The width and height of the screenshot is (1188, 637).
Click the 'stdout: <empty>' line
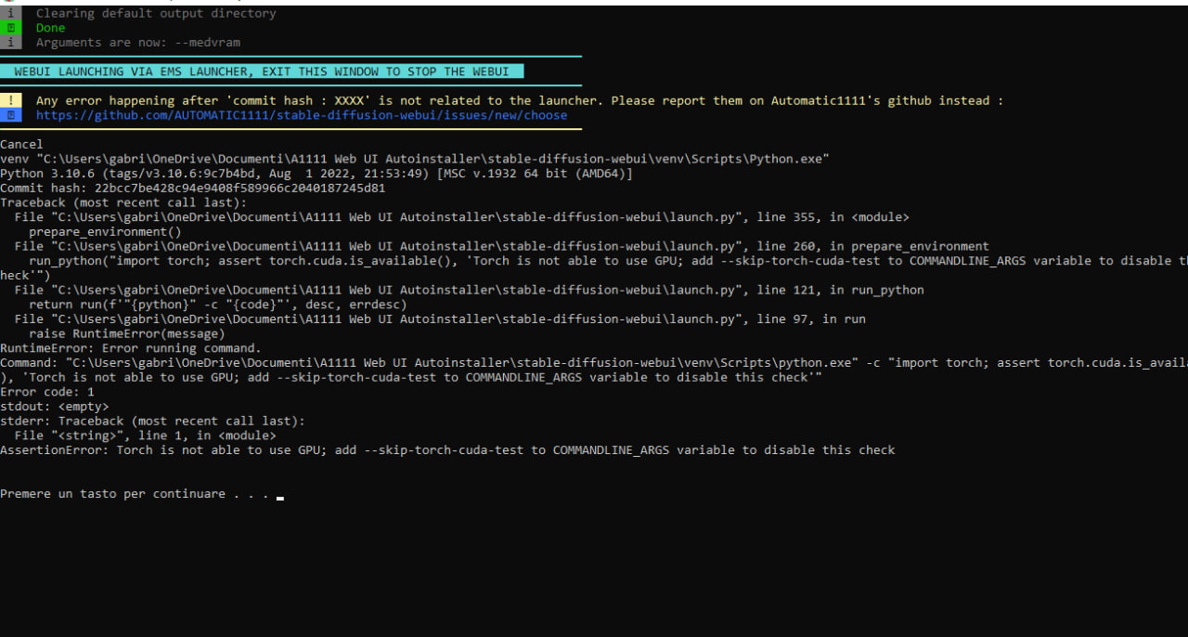click(55, 406)
